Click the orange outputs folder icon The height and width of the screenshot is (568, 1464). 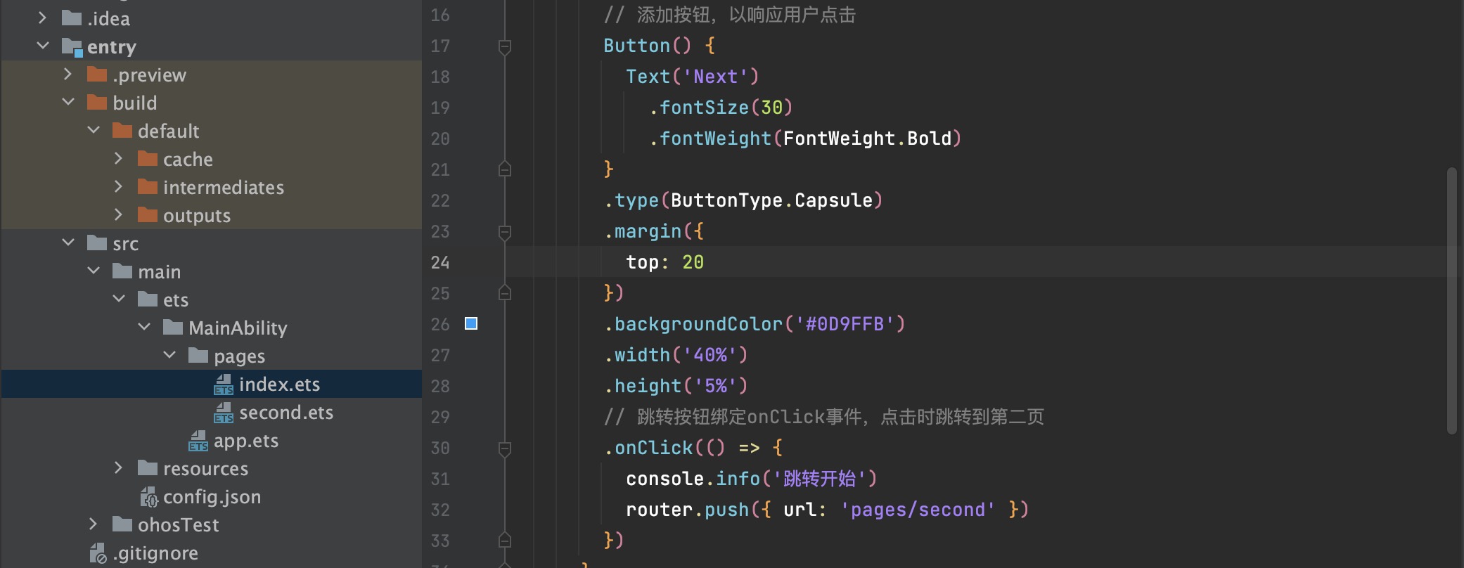point(148,214)
